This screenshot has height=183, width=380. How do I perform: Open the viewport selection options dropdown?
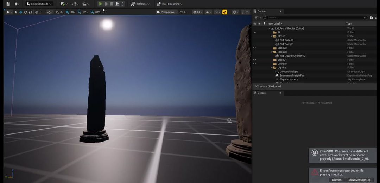point(9,12)
